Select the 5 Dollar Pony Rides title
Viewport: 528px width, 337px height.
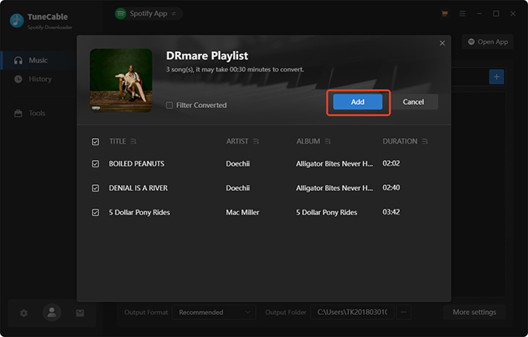pyautogui.click(x=140, y=213)
